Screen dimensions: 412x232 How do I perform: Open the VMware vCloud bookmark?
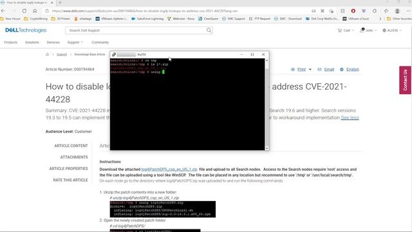click(356, 19)
